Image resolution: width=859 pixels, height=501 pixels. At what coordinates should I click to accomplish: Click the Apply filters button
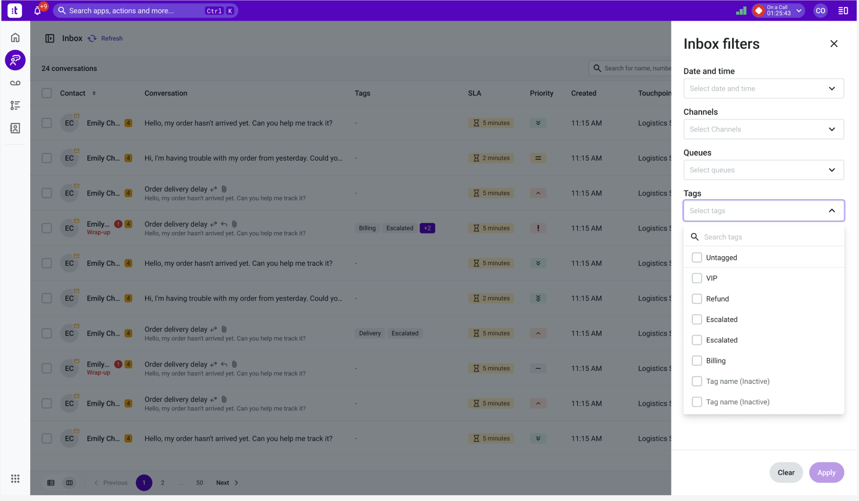pos(826,472)
